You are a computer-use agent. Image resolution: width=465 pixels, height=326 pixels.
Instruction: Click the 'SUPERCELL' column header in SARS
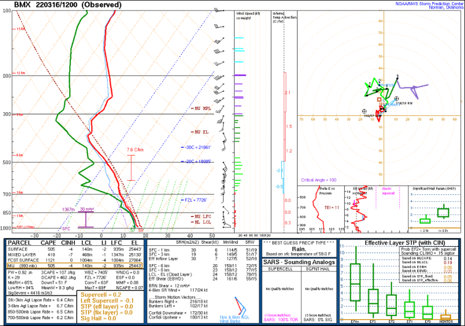click(x=280, y=269)
